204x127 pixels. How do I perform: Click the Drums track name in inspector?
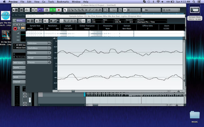pos(21,20)
